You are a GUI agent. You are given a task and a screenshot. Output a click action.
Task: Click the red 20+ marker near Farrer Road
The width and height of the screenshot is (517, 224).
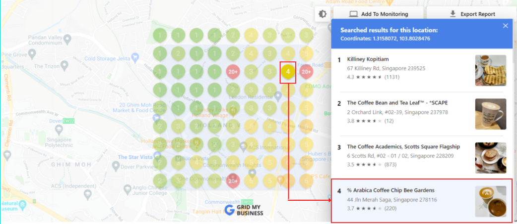tap(306, 72)
